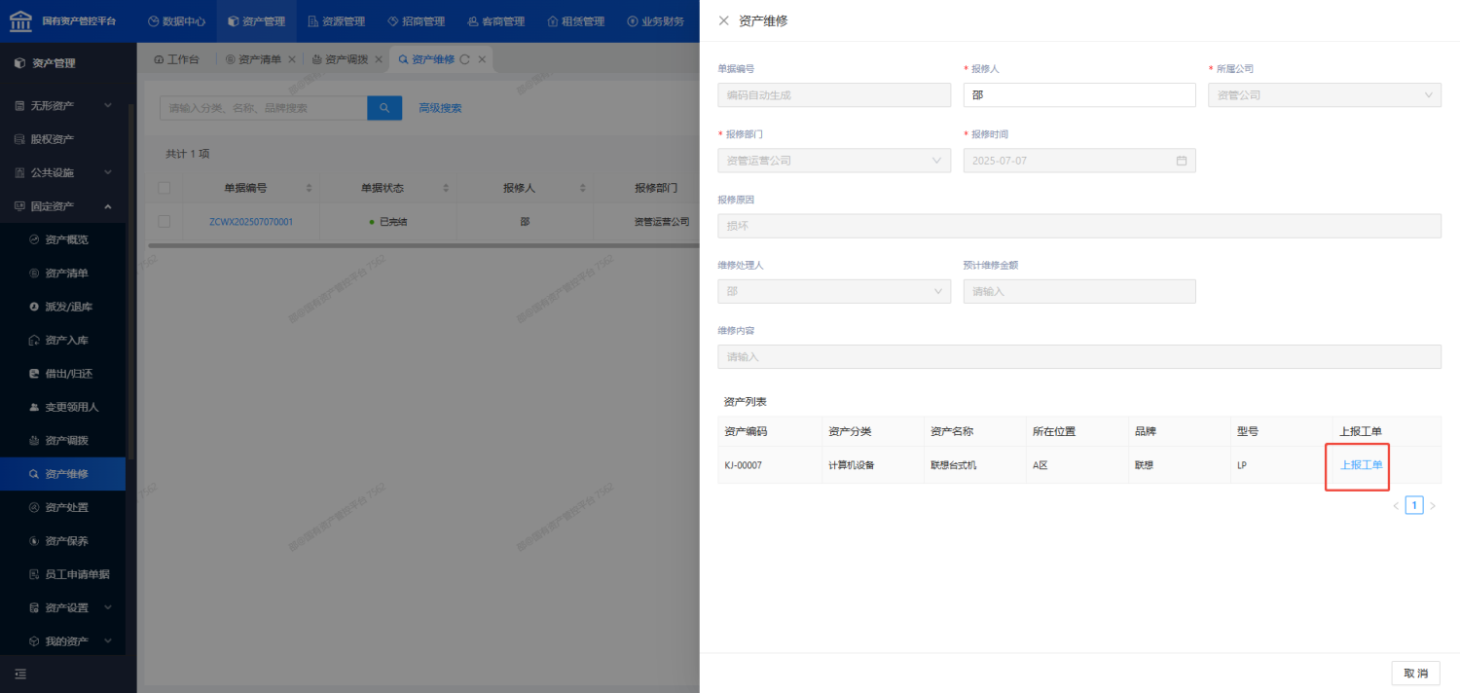Open 客商管理 in the top navigation
This screenshot has width=1460, height=693.
click(496, 20)
